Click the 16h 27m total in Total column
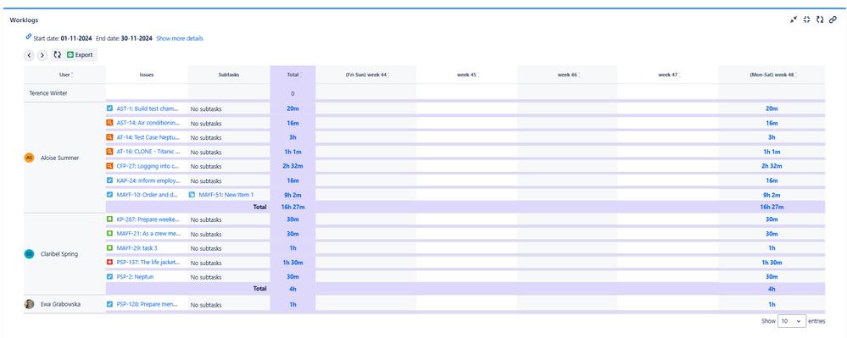This screenshot has height=338, width=847. tap(293, 207)
